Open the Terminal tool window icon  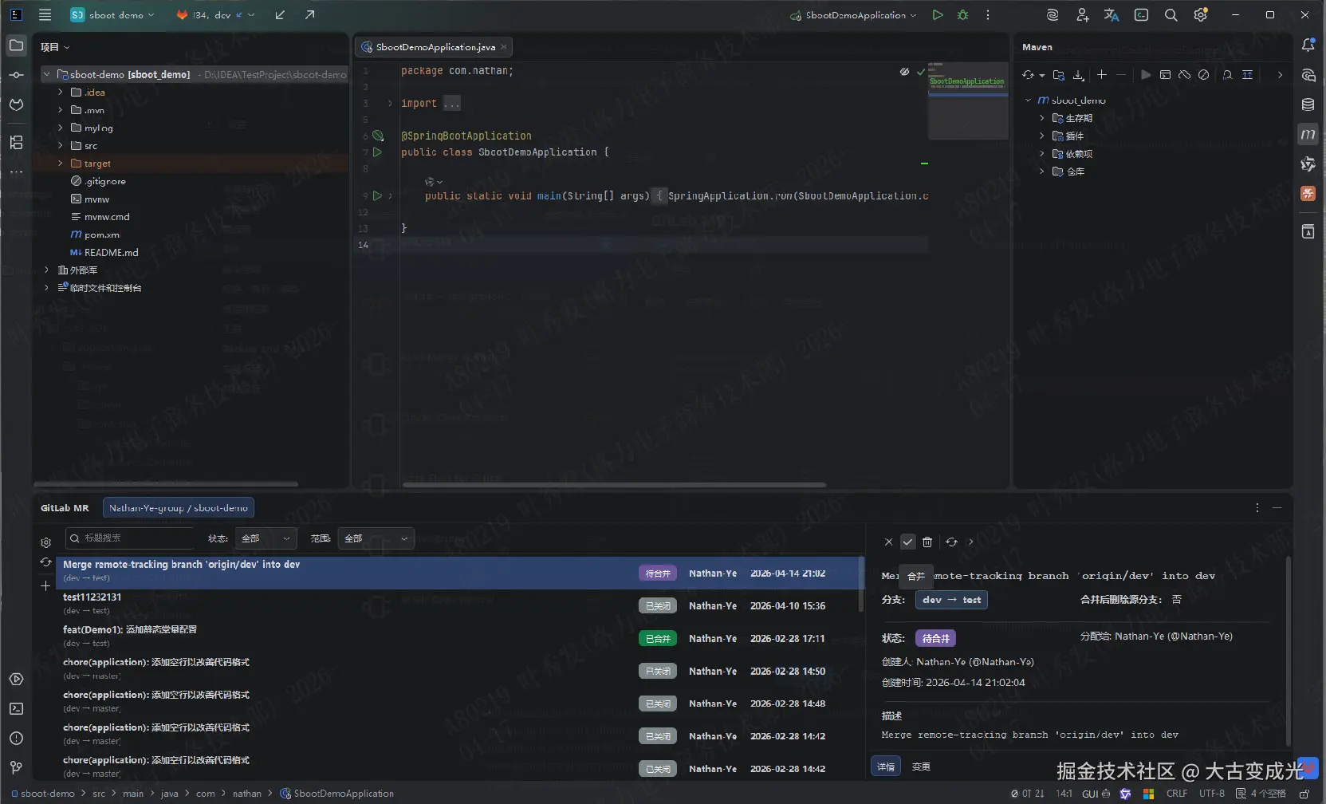click(16, 708)
